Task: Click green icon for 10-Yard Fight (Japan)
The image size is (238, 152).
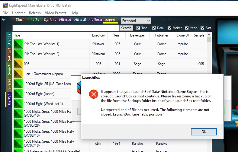Action: [18, 94]
